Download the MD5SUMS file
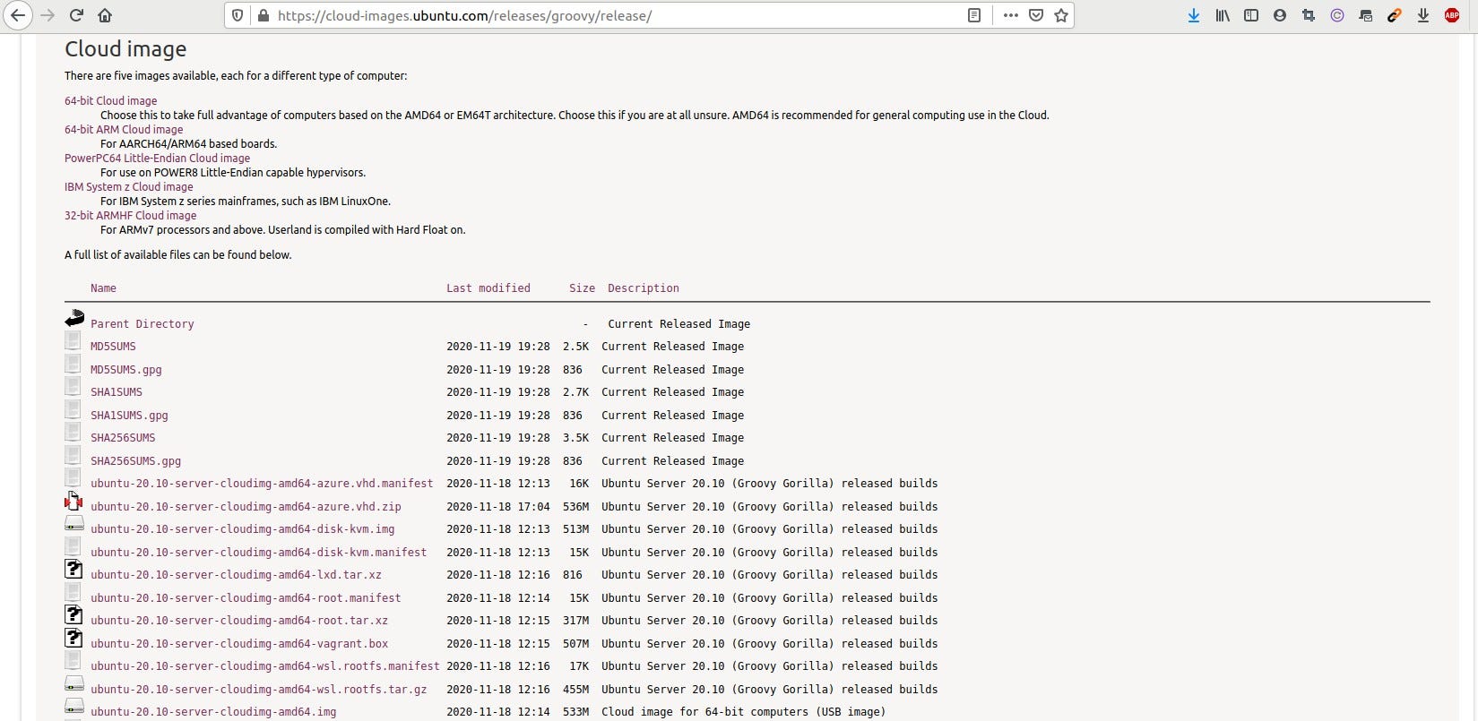1478x721 pixels. pyautogui.click(x=113, y=347)
